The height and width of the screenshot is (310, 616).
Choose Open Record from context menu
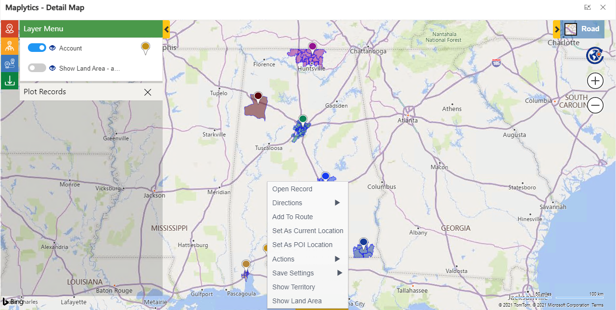[x=292, y=189]
